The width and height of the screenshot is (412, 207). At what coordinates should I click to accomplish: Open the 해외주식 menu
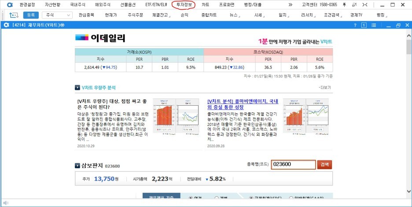click(x=103, y=5)
